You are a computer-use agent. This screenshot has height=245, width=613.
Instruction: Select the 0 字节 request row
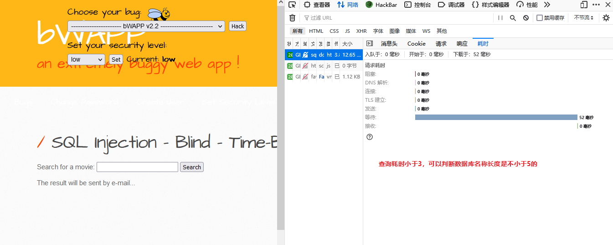click(x=324, y=66)
